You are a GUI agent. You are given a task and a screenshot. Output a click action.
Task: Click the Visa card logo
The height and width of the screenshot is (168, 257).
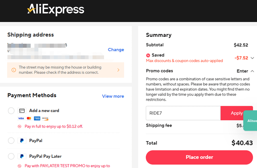[21, 118]
